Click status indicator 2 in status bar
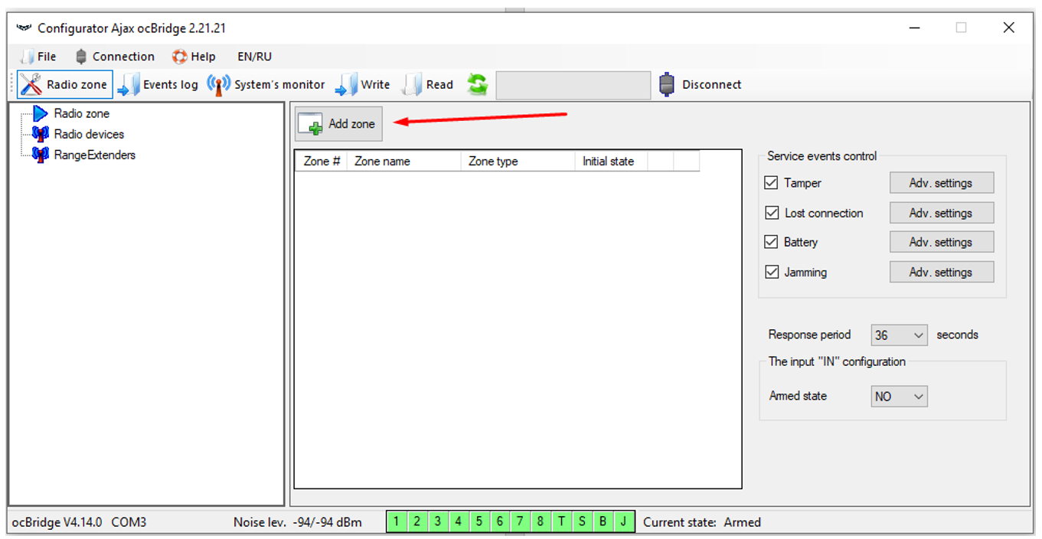This screenshot has height=539, width=1042. (417, 522)
